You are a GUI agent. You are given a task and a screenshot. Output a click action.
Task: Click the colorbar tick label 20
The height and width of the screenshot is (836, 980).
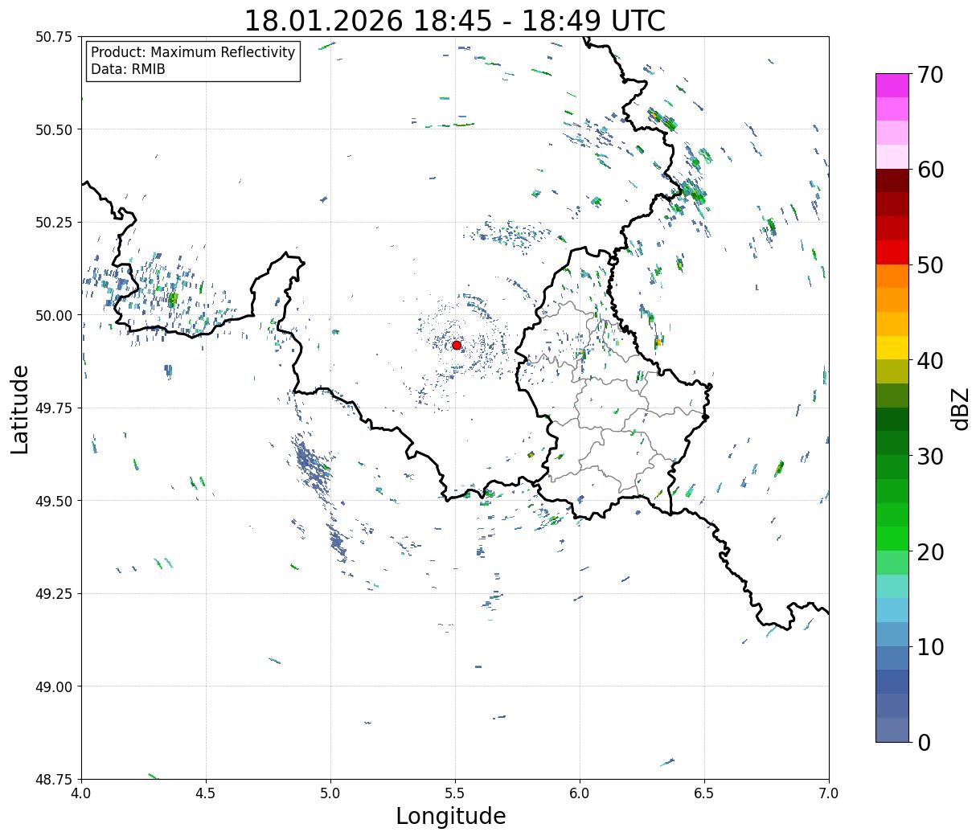click(929, 552)
